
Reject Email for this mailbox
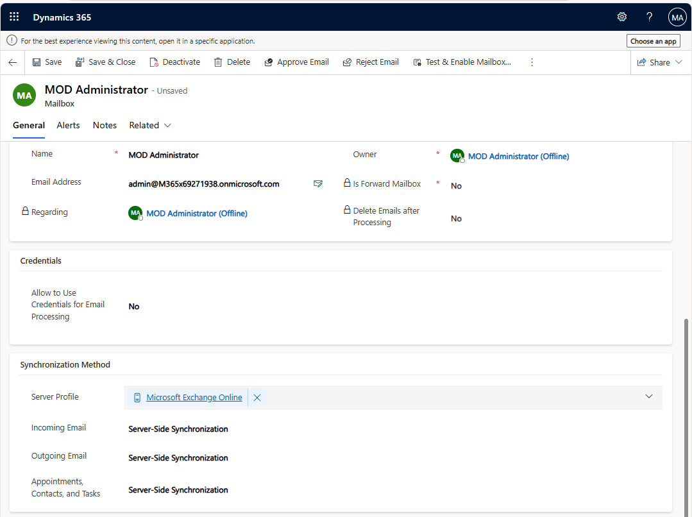click(371, 62)
